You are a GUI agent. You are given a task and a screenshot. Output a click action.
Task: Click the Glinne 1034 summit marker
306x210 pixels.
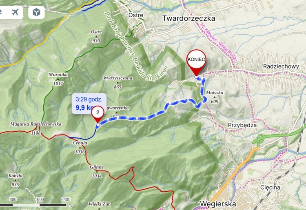(97, 172)
